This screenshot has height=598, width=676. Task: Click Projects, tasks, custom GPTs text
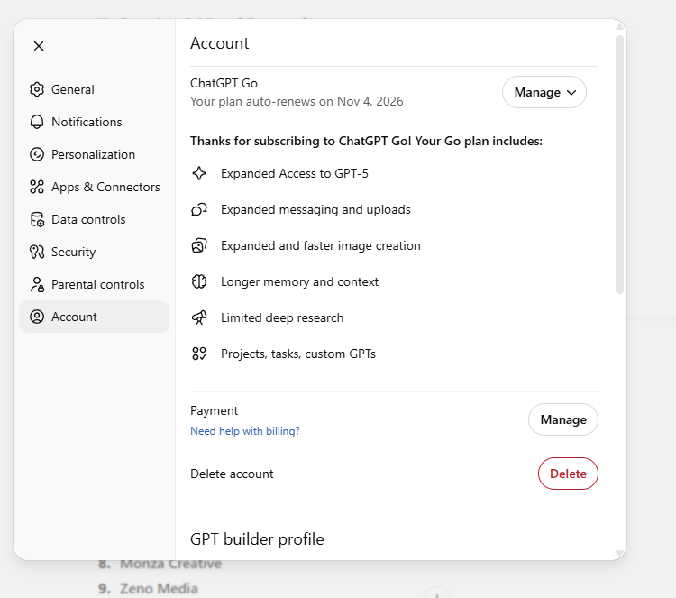(298, 354)
